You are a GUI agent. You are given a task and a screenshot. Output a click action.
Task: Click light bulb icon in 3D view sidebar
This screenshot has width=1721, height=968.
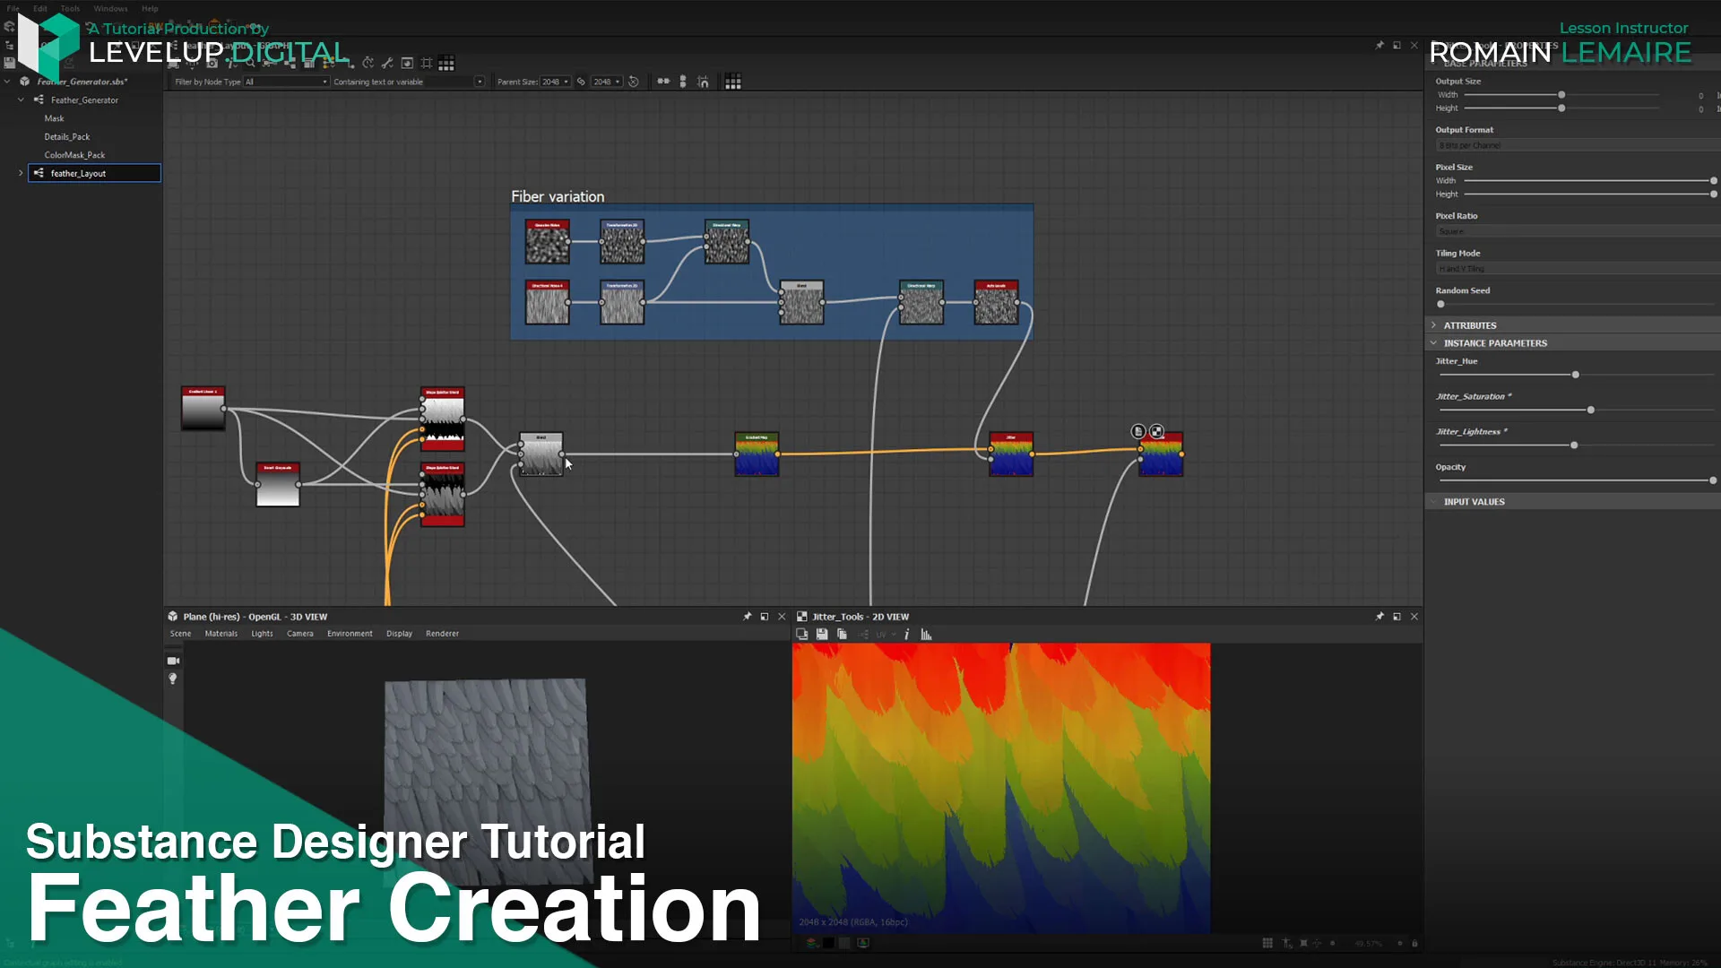pyautogui.click(x=173, y=678)
